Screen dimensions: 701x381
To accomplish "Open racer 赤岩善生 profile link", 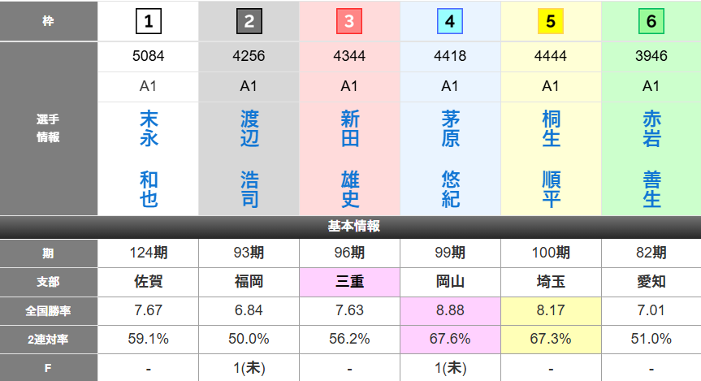I will [651, 159].
